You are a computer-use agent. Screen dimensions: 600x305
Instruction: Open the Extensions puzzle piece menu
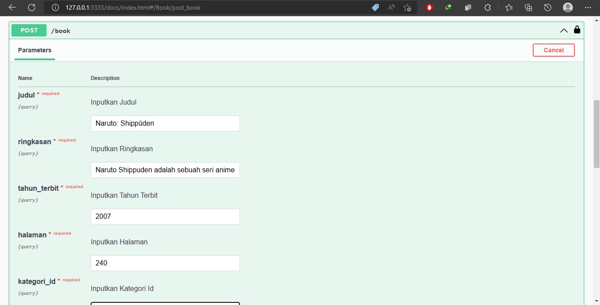(487, 7)
